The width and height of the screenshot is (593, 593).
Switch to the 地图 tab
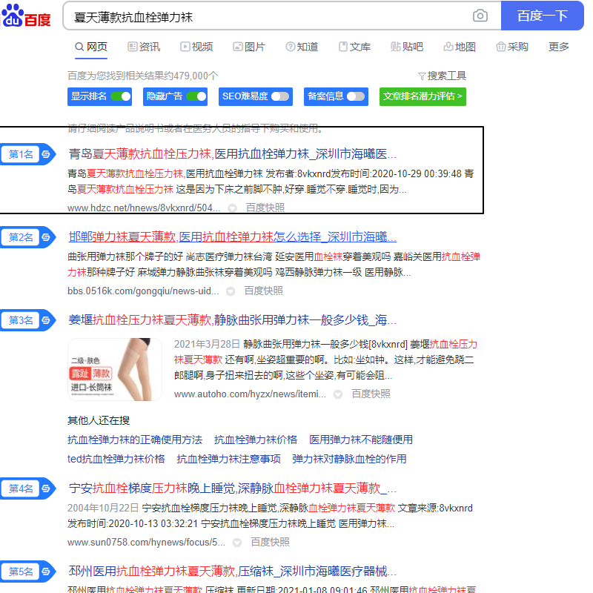460,47
